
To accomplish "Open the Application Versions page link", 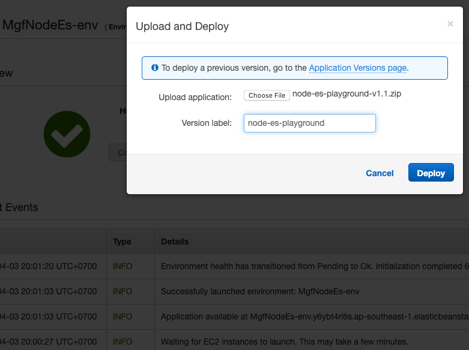I will [357, 68].
